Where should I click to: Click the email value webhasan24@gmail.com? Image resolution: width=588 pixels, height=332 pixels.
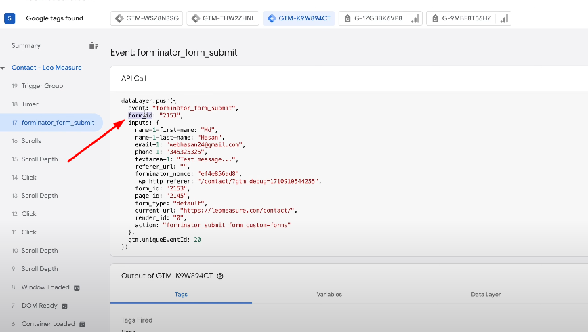point(205,144)
